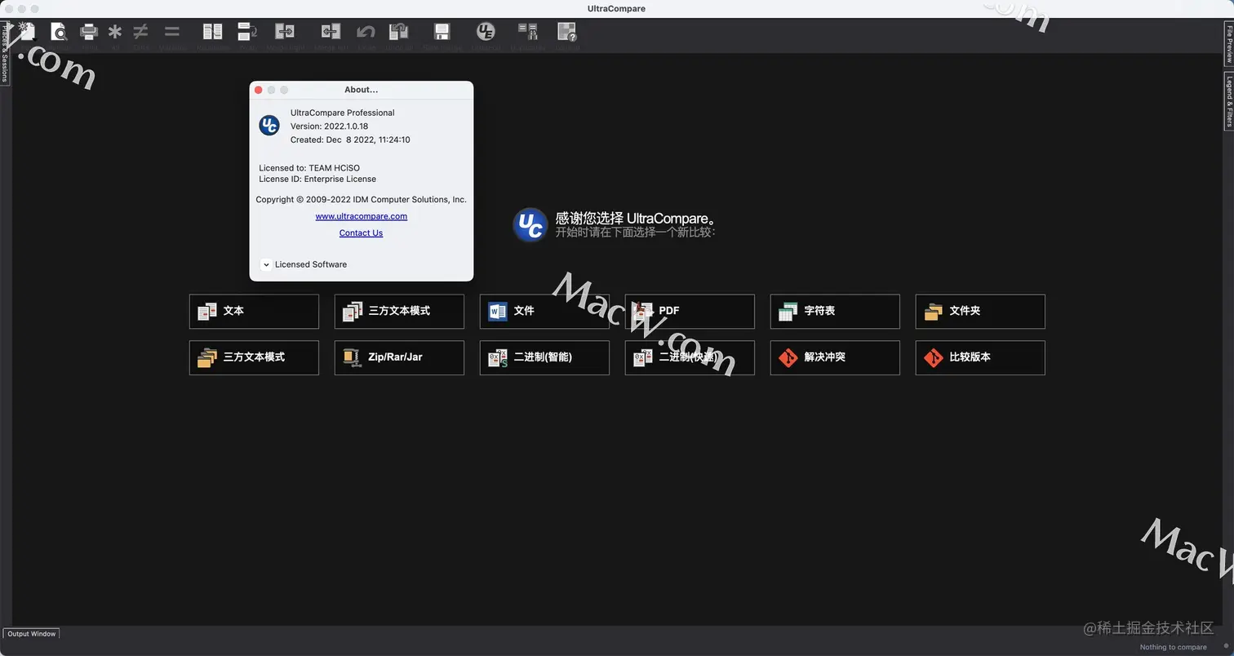Click the Merge right toolbar icon

coord(285,32)
